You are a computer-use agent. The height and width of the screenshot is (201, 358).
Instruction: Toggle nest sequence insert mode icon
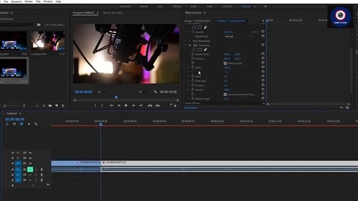[x=7, y=124]
